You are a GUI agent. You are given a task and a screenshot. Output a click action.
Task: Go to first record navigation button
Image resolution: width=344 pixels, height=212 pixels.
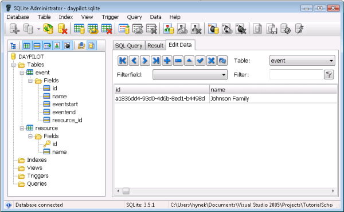pos(123,61)
